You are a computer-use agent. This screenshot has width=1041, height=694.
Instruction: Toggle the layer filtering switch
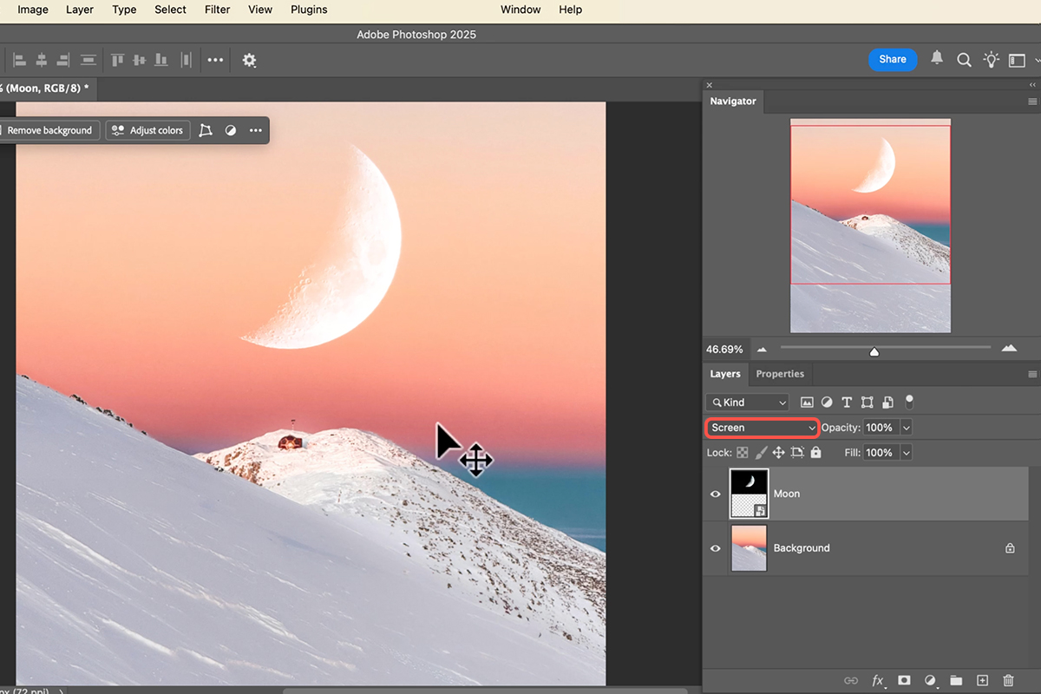909,402
